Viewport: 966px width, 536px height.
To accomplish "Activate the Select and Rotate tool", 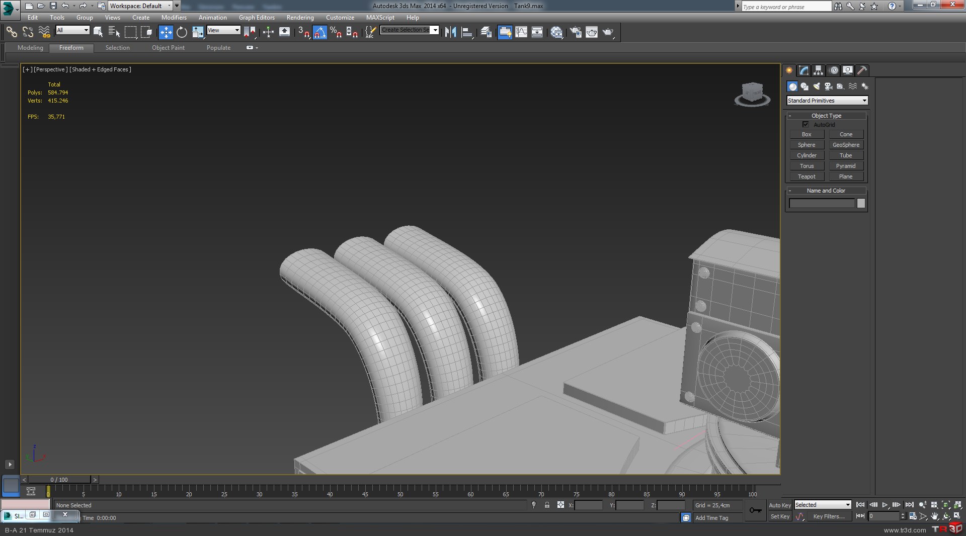I will pyautogui.click(x=182, y=32).
